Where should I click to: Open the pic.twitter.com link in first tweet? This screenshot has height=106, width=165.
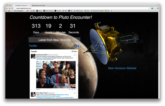tap(45, 60)
